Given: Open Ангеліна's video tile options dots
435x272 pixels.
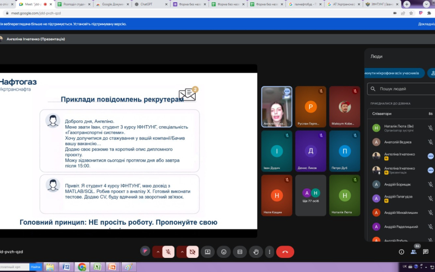Looking at the screenshot, I should tap(287, 91).
